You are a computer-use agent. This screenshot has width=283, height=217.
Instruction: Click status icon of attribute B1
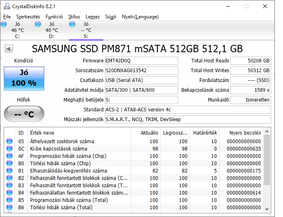9,170
